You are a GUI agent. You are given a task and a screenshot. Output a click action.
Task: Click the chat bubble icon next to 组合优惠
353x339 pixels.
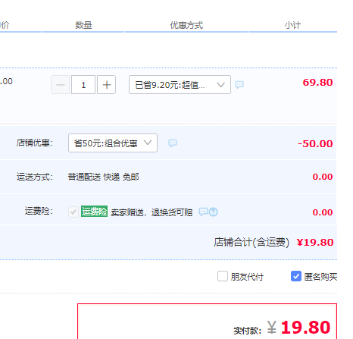click(173, 143)
